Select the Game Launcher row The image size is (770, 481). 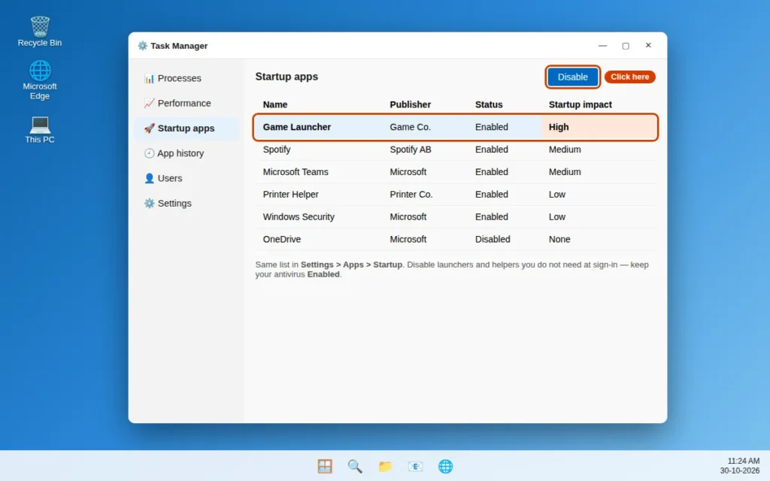(455, 127)
